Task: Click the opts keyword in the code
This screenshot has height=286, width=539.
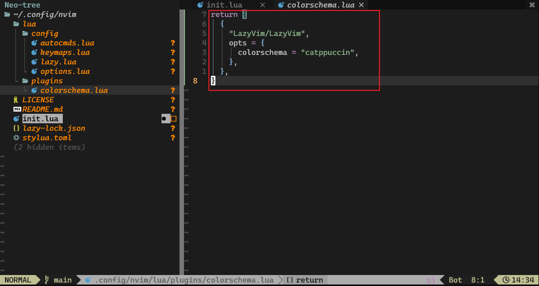Action: click(x=238, y=43)
